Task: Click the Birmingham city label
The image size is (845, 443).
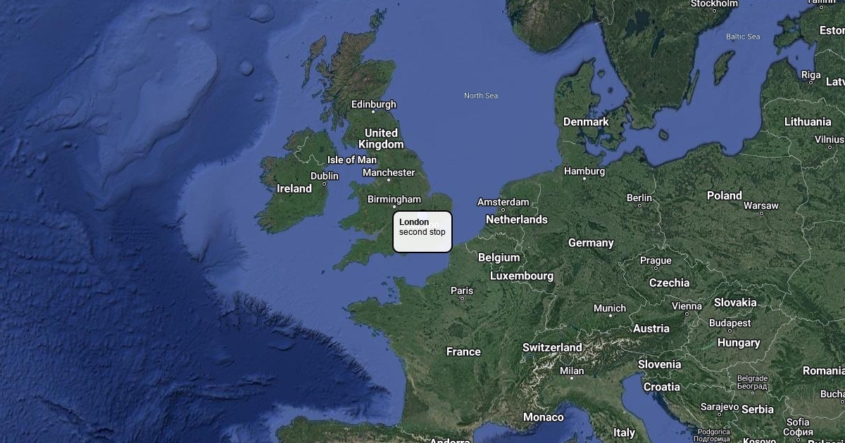Action: (x=394, y=199)
